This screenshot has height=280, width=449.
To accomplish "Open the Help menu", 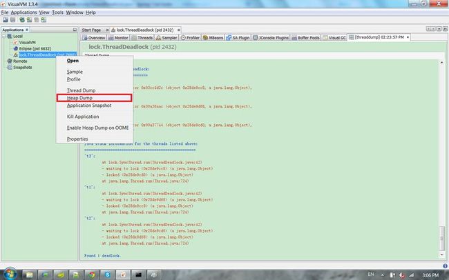I will point(90,12).
